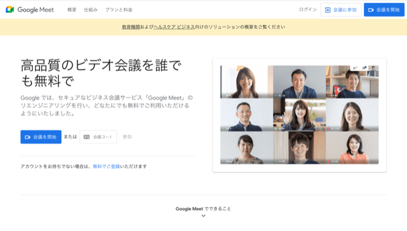Open the ヘルスケア ビジネス link in the banner
This screenshot has height=231, width=407.
point(174,27)
